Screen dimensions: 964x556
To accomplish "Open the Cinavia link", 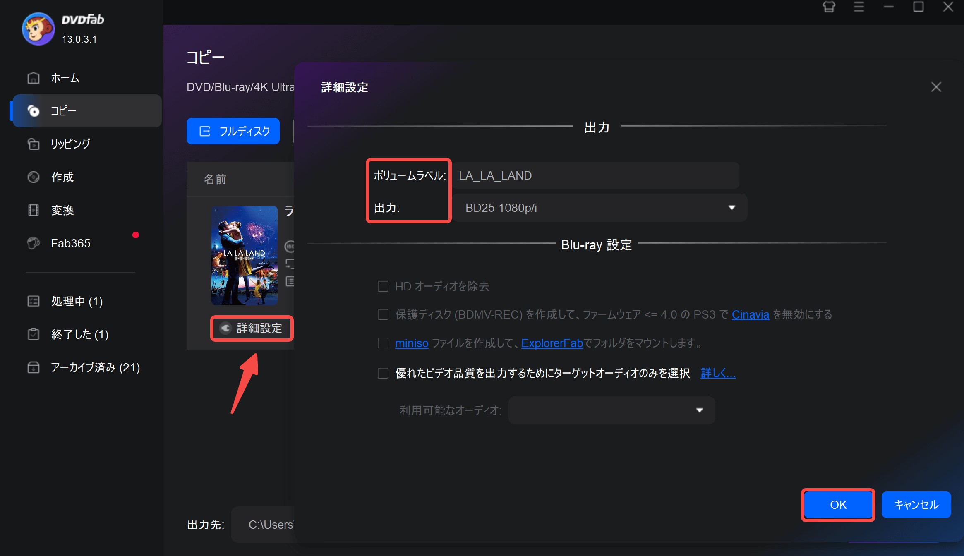I will 750,314.
